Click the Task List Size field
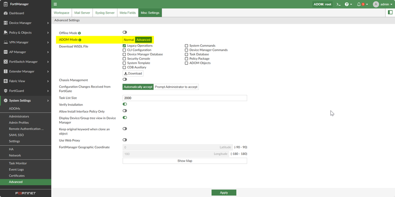Screen dimensions: 395x197 [185, 98]
